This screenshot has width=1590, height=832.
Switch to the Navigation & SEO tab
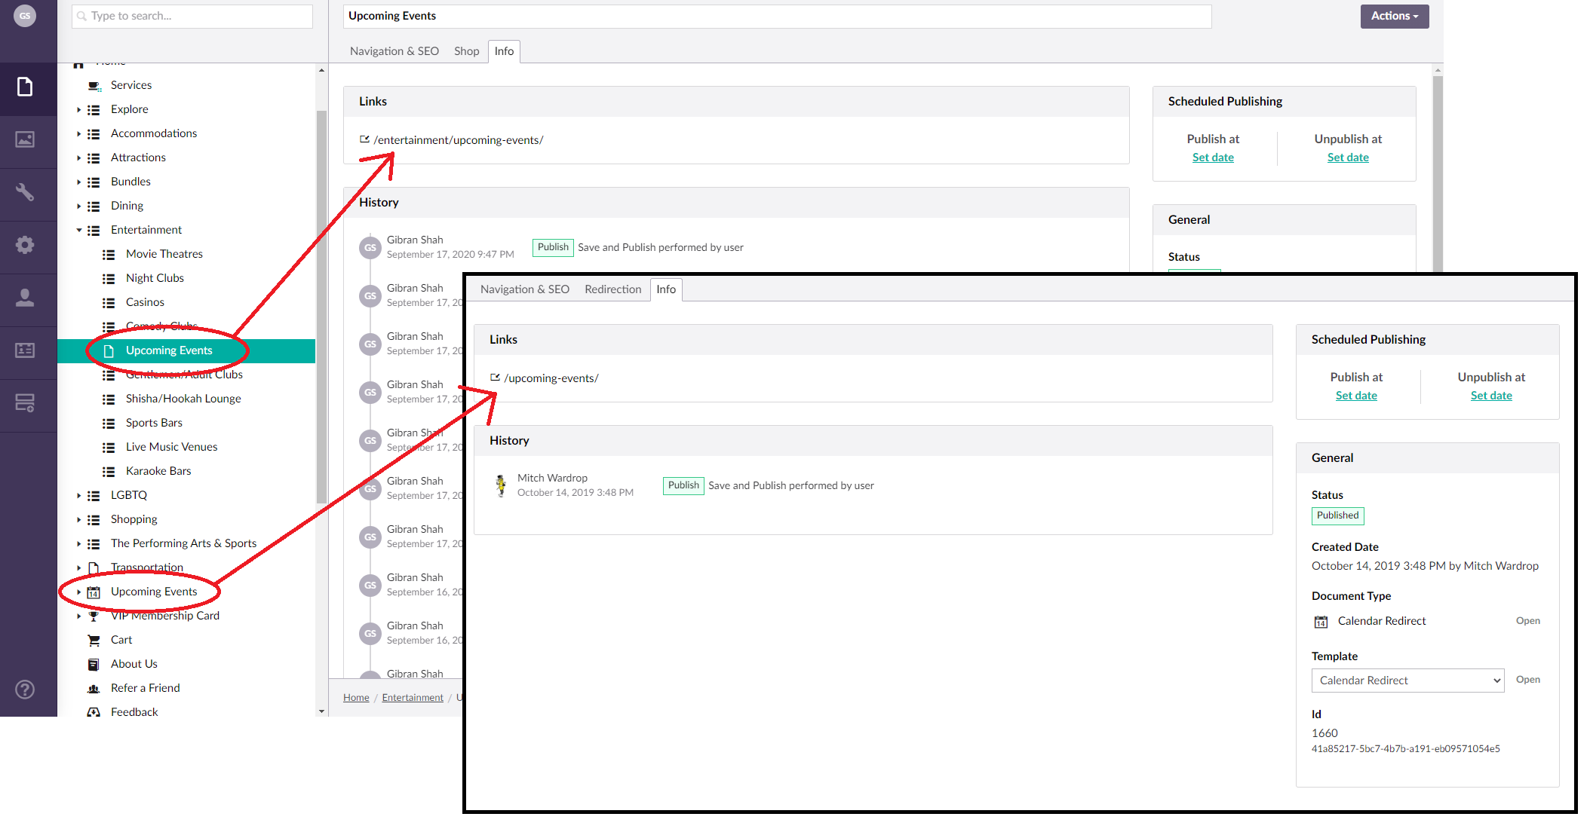click(394, 51)
